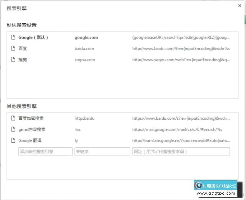The image size is (246, 200).
Task: Close the 搜索引擎 dialog
Action: tap(240, 6)
